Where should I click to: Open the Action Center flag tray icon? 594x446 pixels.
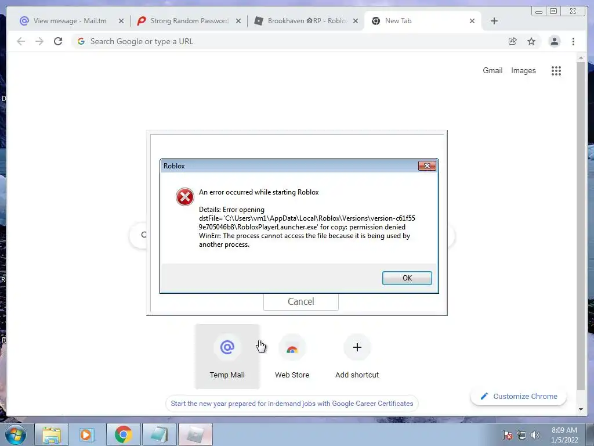point(508,435)
